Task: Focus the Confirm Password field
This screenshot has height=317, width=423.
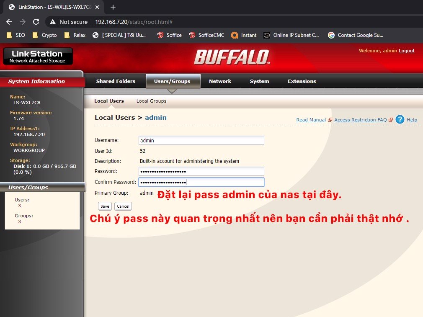Action: [201, 182]
